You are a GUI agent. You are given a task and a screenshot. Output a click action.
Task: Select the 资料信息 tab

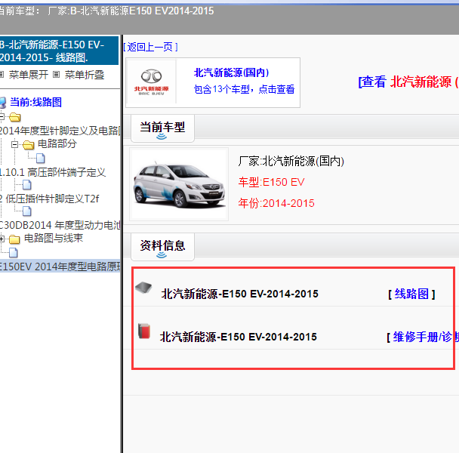162,246
